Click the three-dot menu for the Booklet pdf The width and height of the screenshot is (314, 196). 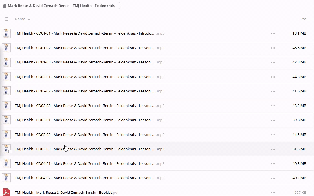click(x=273, y=193)
